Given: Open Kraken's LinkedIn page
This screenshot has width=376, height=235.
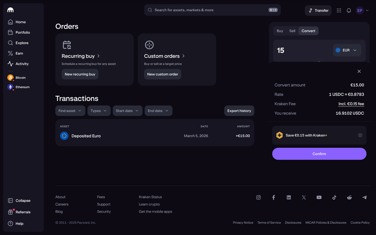Looking at the screenshot, I should point(289,197).
